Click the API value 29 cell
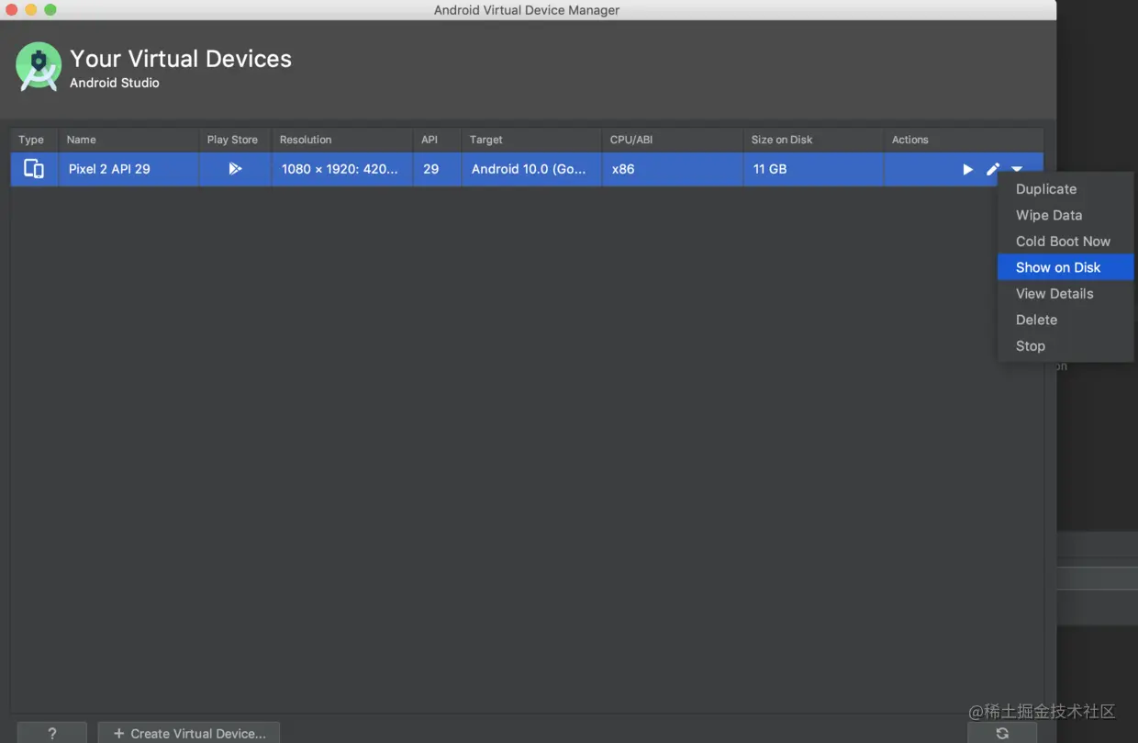This screenshot has width=1138, height=743. (437, 169)
